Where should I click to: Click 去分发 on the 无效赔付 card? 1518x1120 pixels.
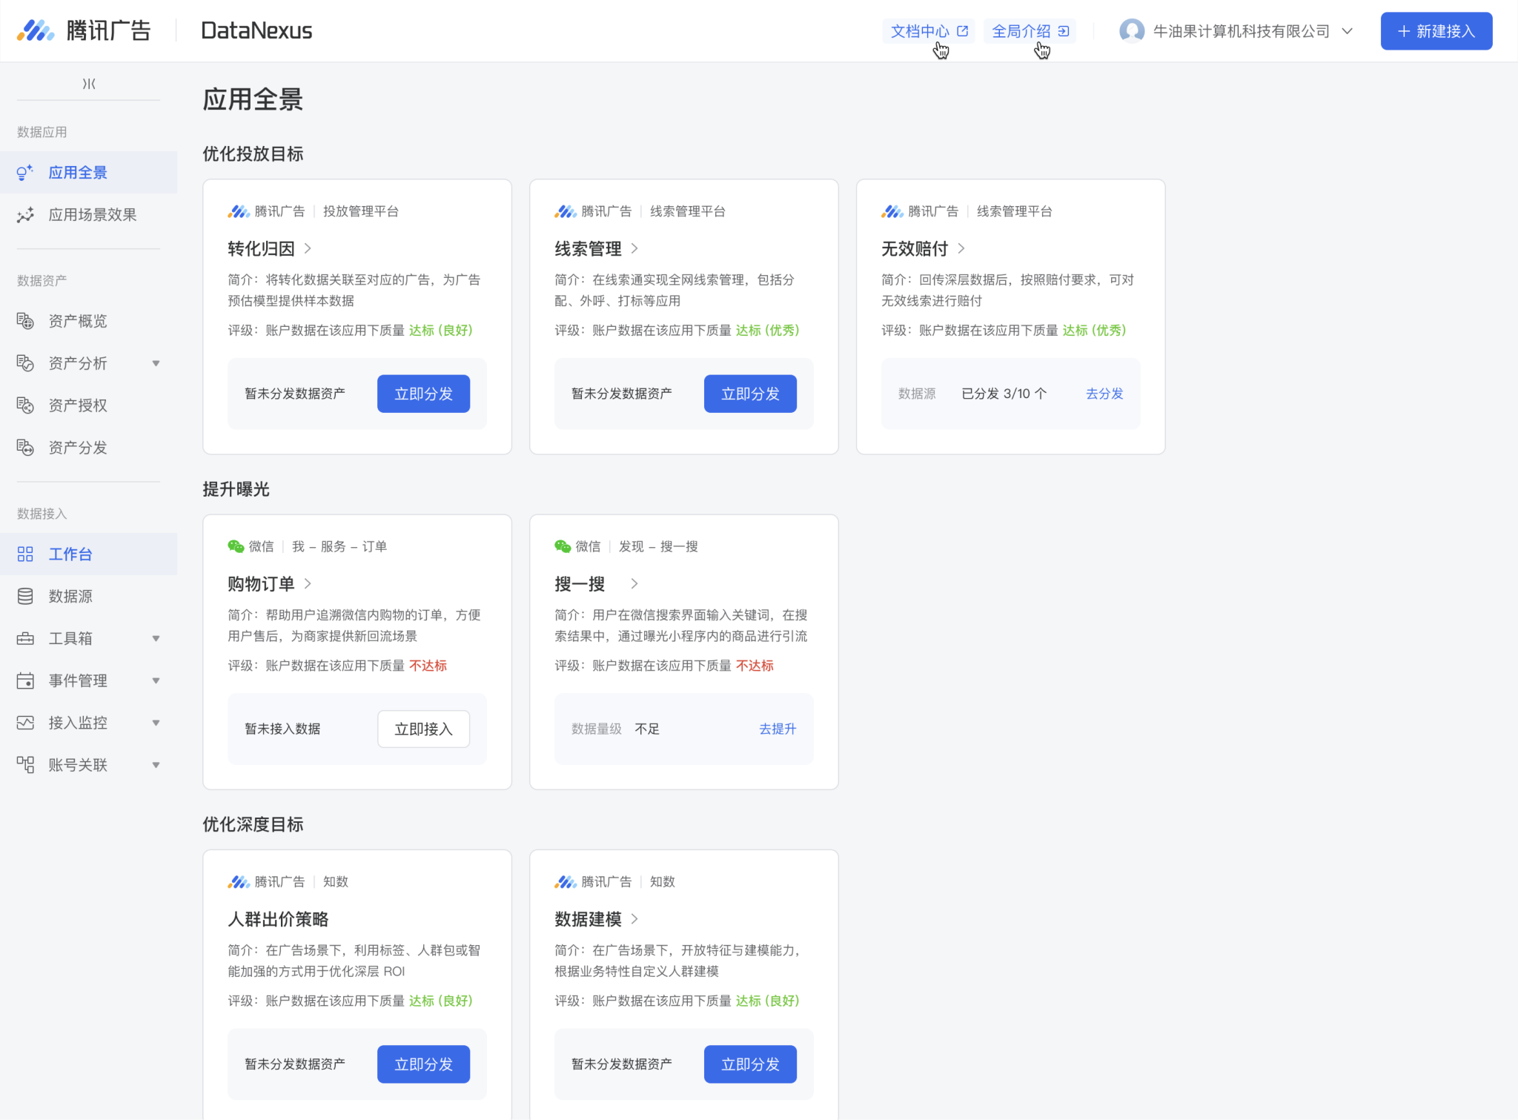[1104, 394]
